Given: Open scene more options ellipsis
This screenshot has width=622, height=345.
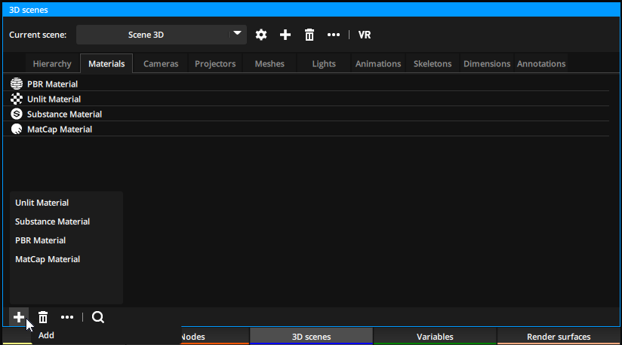Looking at the screenshot, I should (x=334, y=35).
